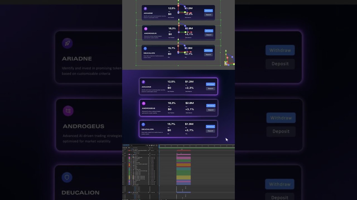
Task: Click pink label color swatch of Box 1 layer
Action: click(x=129, y=155)
